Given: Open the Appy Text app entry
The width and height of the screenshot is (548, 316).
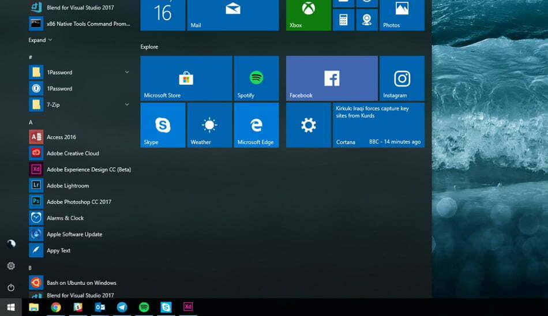Looking at the screenshot, I should point(80,250).
